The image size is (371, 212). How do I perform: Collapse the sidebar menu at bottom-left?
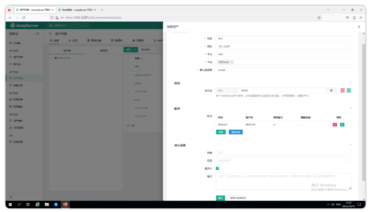[11, 197]
